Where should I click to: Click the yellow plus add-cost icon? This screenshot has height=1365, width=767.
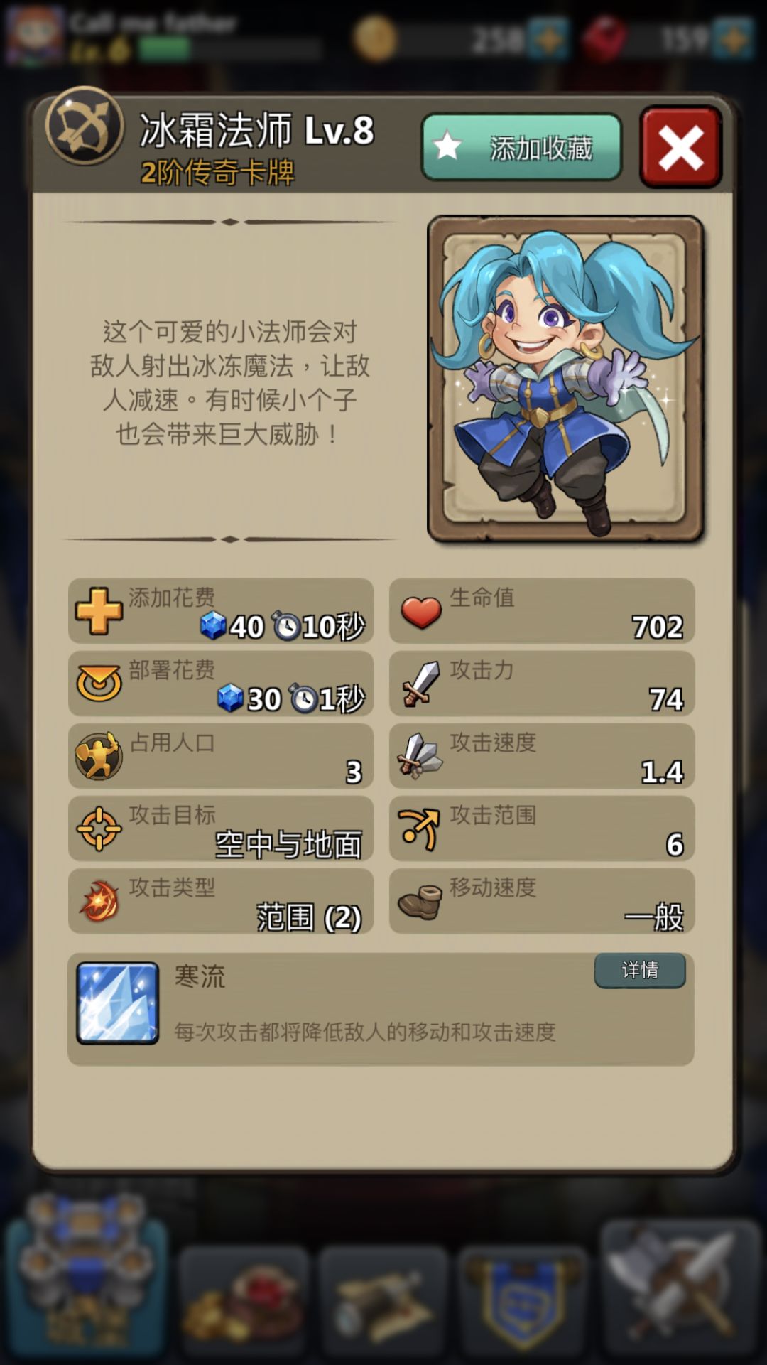(99, 611)
